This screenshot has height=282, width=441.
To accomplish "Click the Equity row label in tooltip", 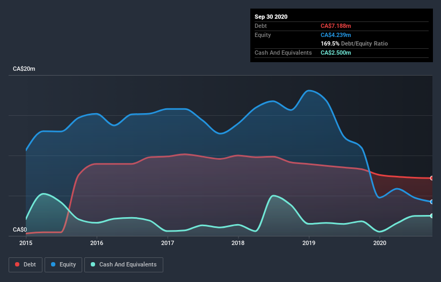I will 263,35.
